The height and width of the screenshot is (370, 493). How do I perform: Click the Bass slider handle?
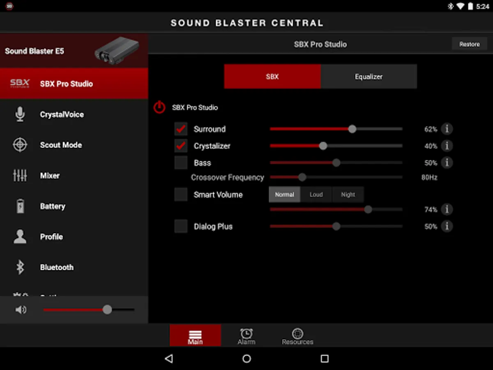tap(336, 163)
